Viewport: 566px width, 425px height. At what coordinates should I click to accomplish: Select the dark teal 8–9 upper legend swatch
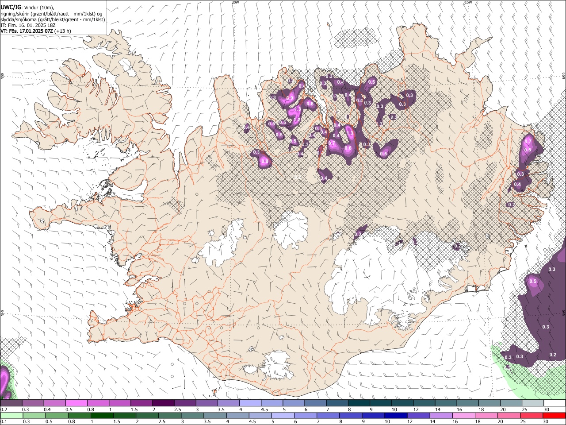click(358, 403)
